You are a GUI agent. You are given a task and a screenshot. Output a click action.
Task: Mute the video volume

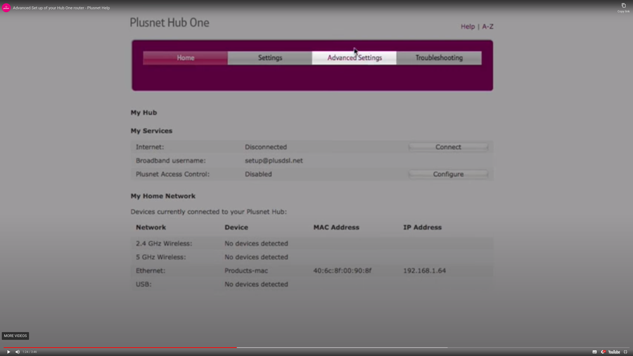click(18, 352)
